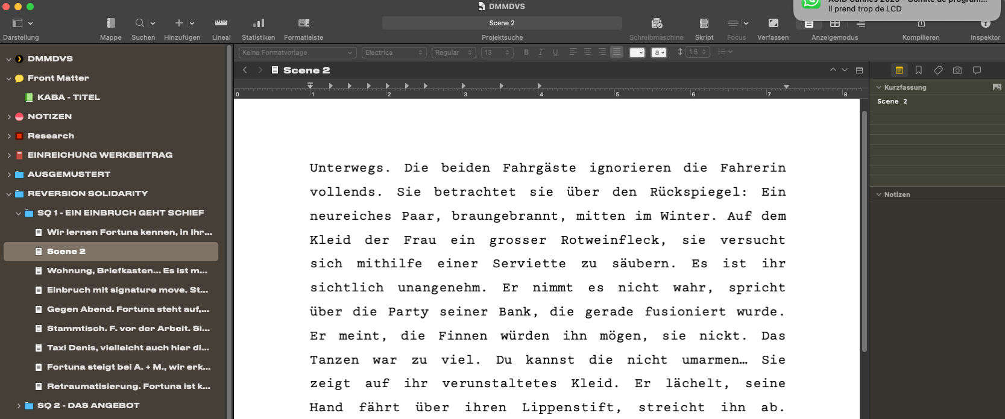Viewport: 1005px width, 419px height.
Task: Collapse the Front Matter folder
Action: (x=9, y=78)
